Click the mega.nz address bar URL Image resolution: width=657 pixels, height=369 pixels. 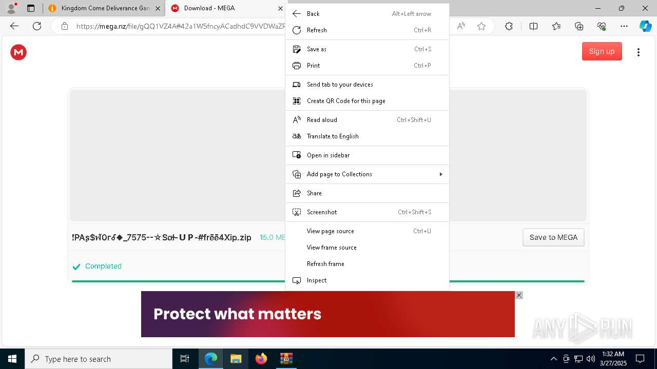tap(181, 26)
